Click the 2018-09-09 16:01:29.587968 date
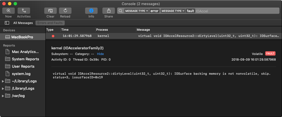 254,59
